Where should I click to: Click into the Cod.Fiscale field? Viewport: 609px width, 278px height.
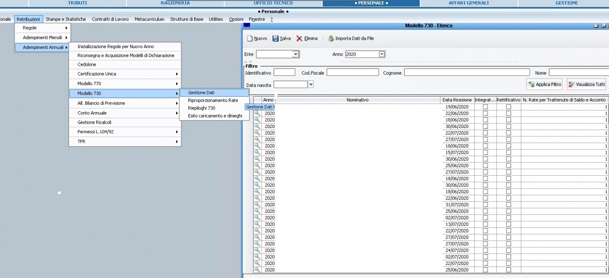tap(353, 73)
